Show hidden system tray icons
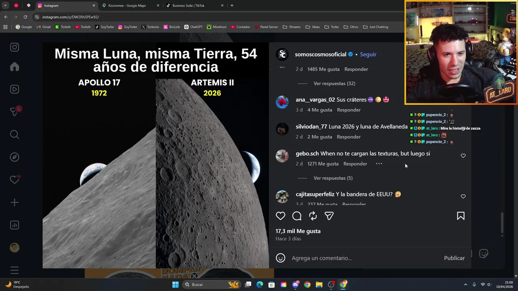Image resolution: width=518 pixels, height=291 pixels. point(465,285)
